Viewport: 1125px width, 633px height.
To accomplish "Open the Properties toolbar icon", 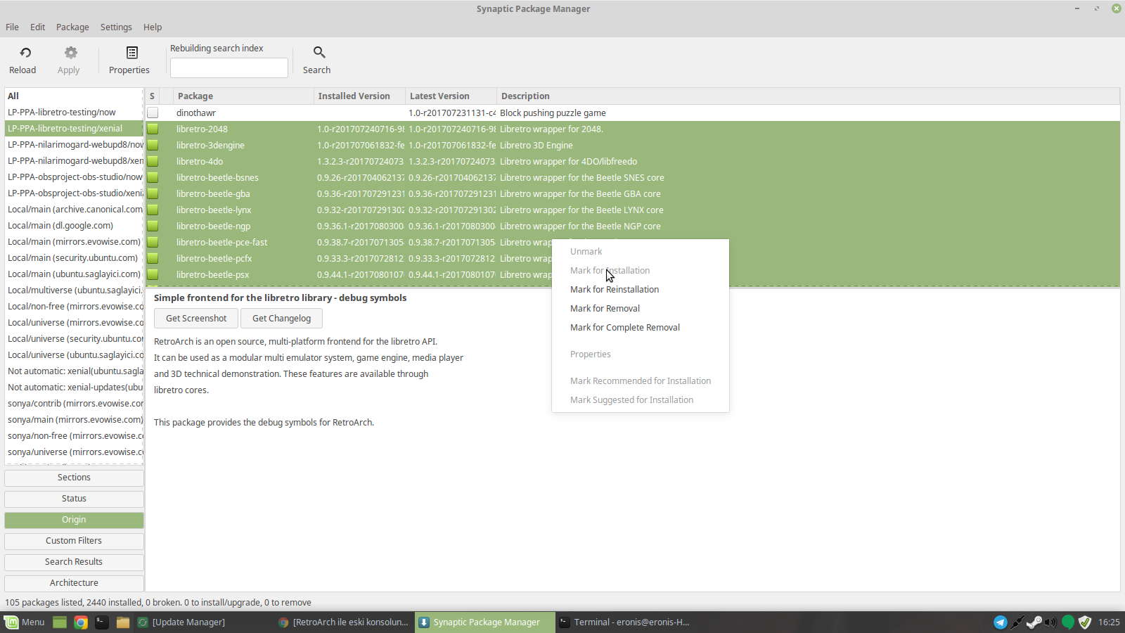I will (131, 53).
